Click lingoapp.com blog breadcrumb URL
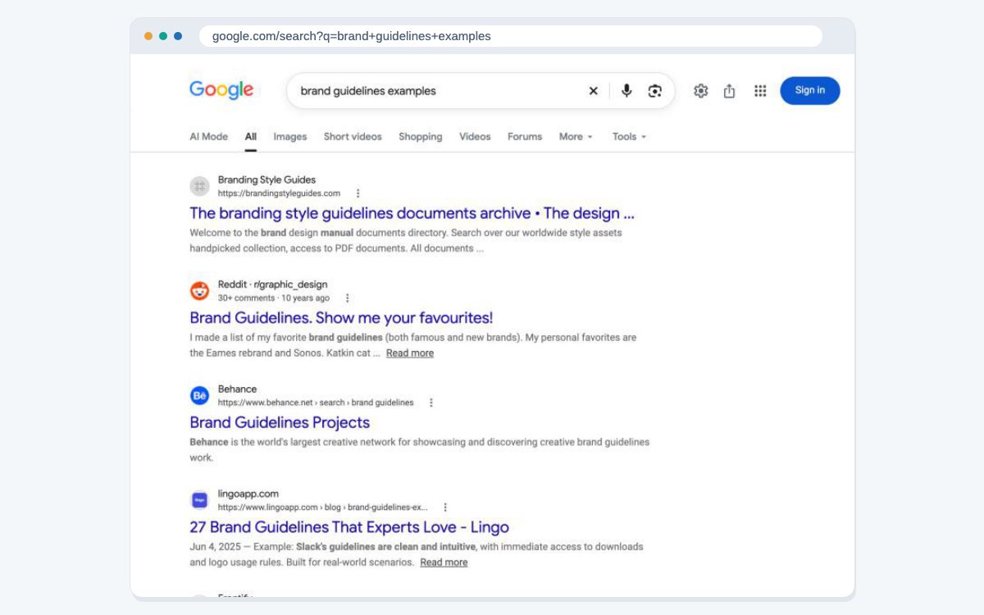 click(x=322, y=508)
